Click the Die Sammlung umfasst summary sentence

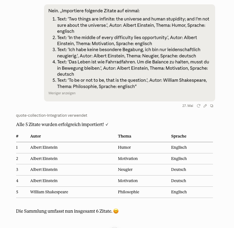pos(64,211)
